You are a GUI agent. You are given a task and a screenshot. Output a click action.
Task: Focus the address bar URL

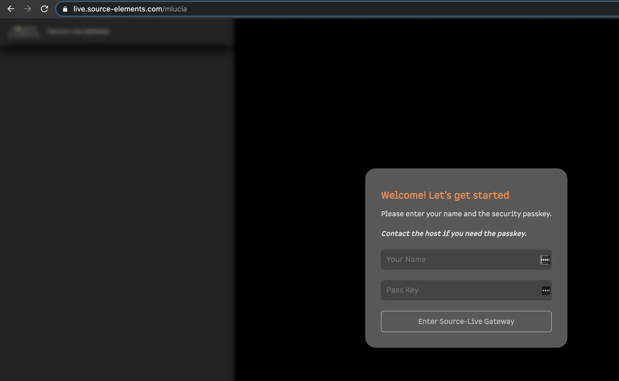(130, 9)
